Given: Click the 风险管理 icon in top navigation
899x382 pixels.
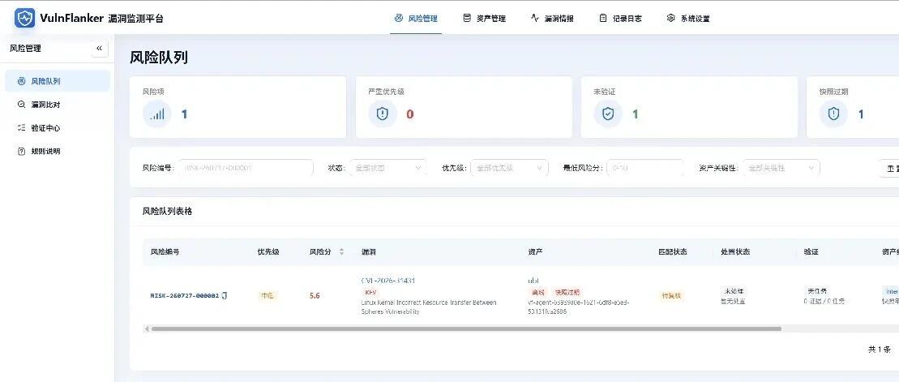Looking at the screenshot, I should (x=399, y=19).
